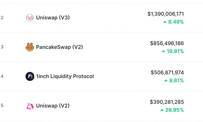Click the PancakeSwap bunny logo icon
The image size is (203, 122).
pos(30,47)
